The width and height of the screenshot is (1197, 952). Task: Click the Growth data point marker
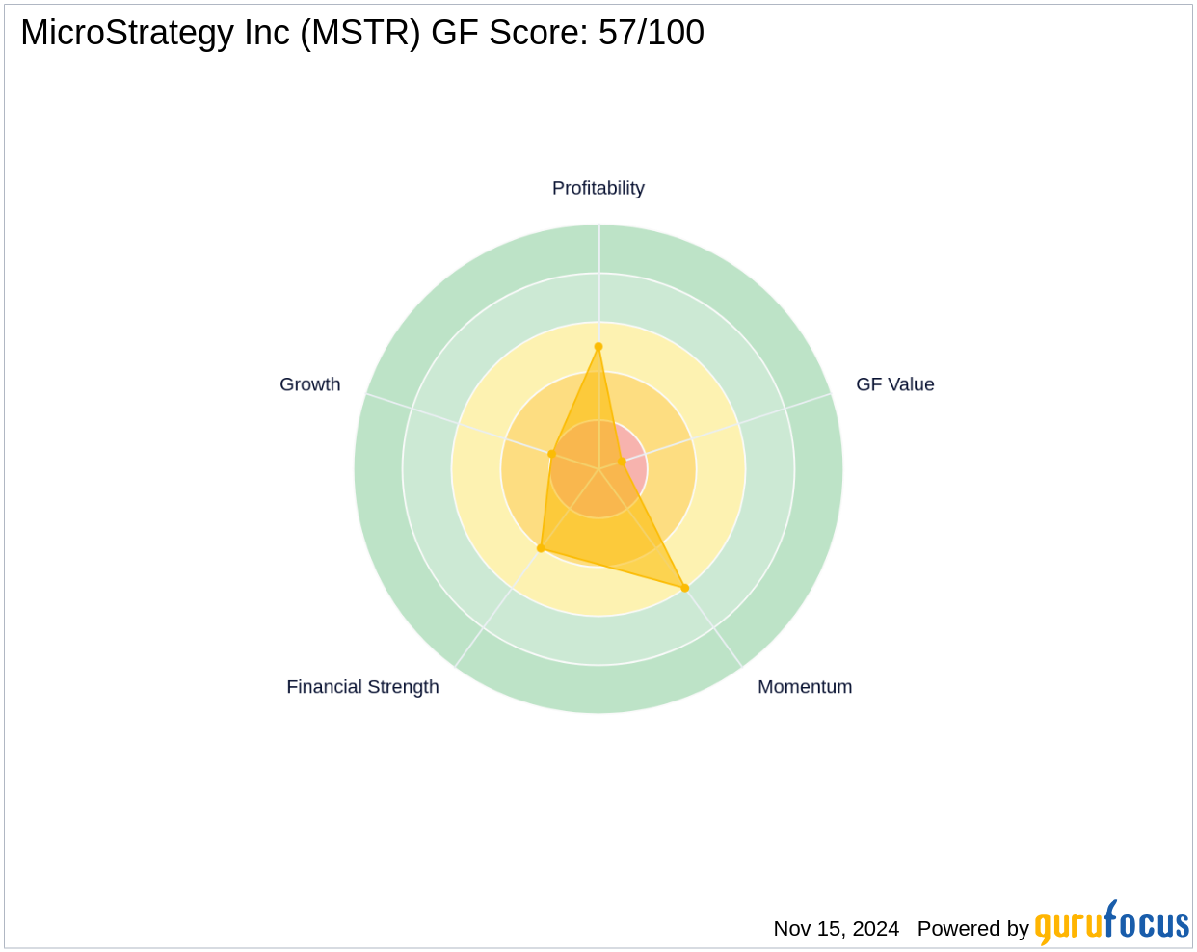(552, 454)
